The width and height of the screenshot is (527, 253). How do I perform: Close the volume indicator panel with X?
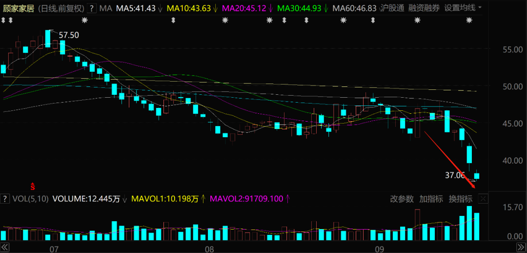click(x=483, y=199)
